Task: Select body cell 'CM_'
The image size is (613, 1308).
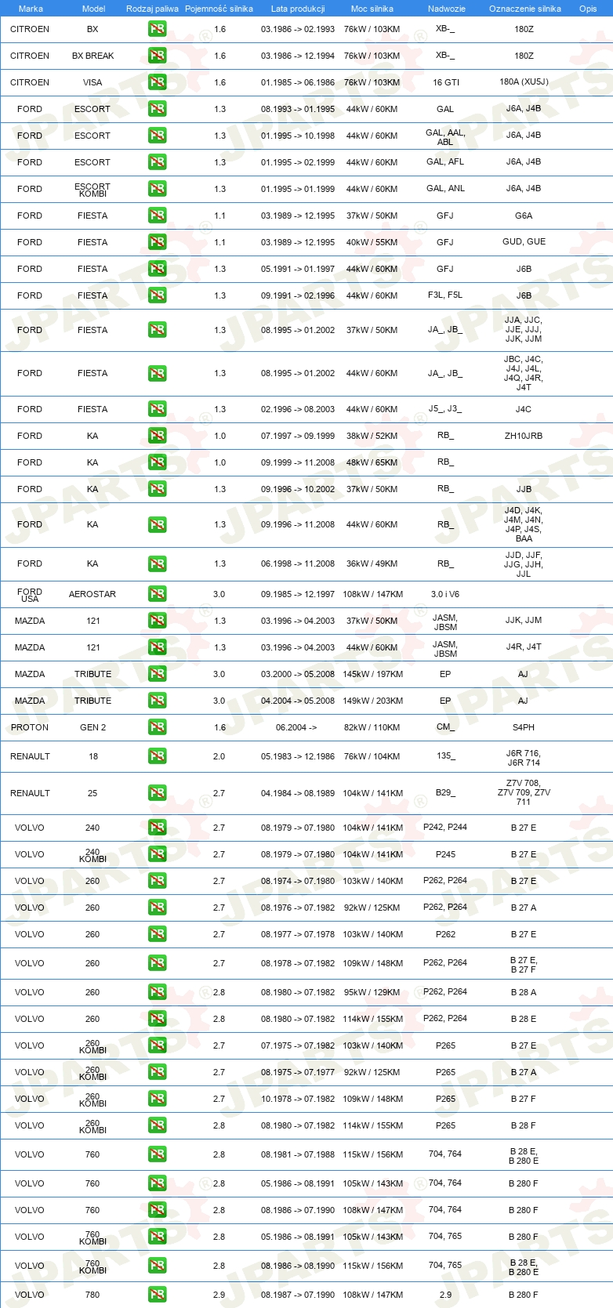Action: [x=445, y=727]
